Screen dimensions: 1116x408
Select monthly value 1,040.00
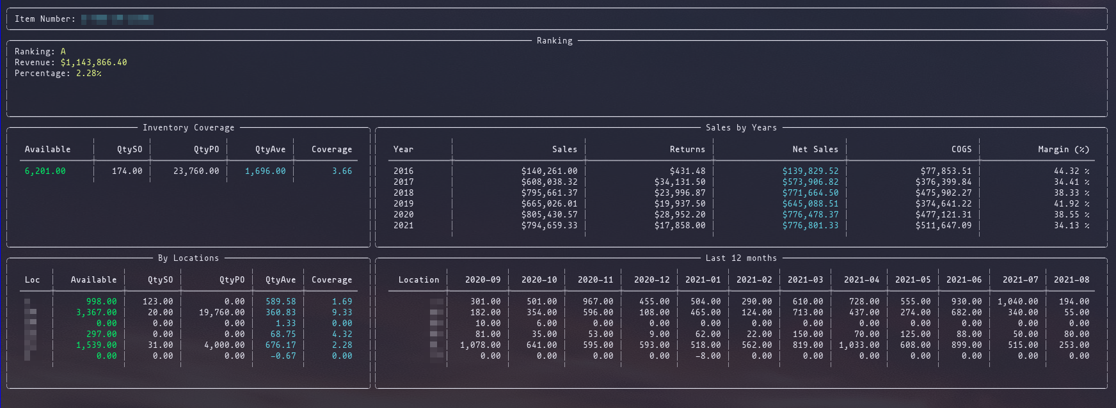click(x=1018, y=302)
